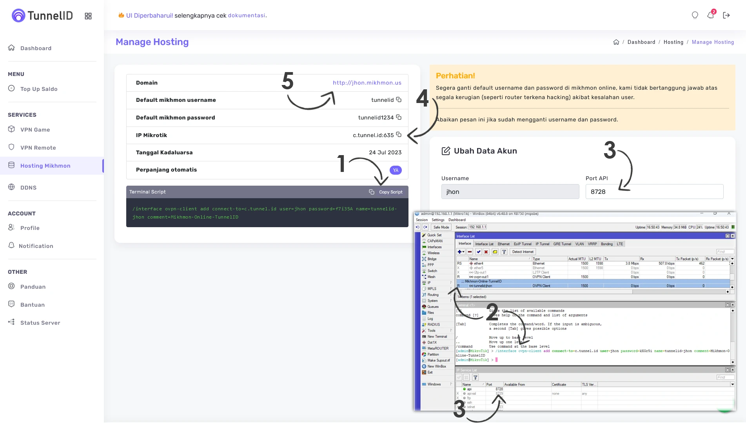Click the breadcrumb home icon

click(616, 42)
